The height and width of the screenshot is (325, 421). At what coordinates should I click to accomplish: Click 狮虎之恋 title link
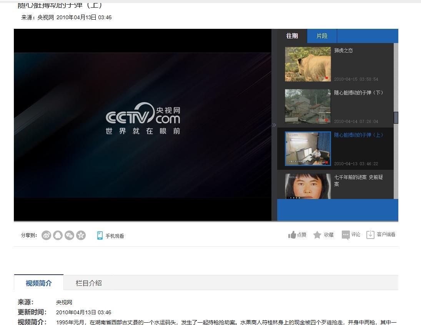point(343,50)
